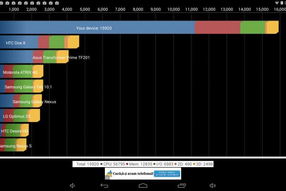
Task: Tap the blue CPU legend swatch
Action: [x=102, y=164]
